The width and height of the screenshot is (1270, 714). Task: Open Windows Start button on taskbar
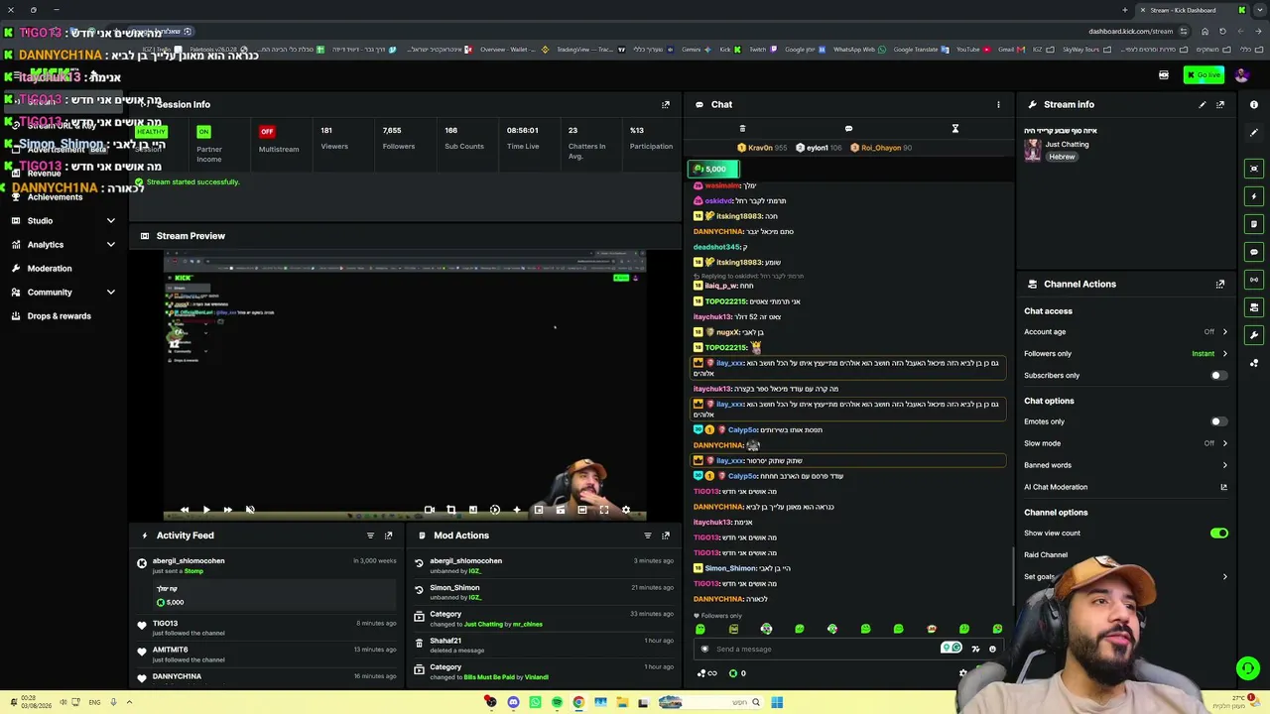(x=777, y=702)
